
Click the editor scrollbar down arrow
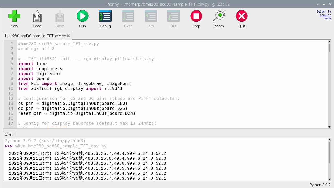pos(329,127)
